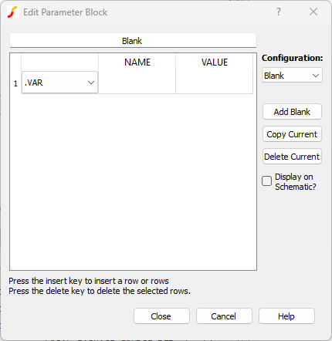Expand the Configuration dropdown set to Blank
The width and height of the screenshot is (332, 341).
point(292,75)
